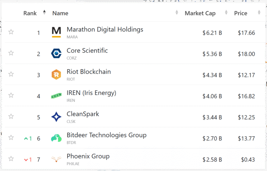Open the Bitdeer Technologies Group link
This screenshot has width=267, height=171.
(106, 135)
